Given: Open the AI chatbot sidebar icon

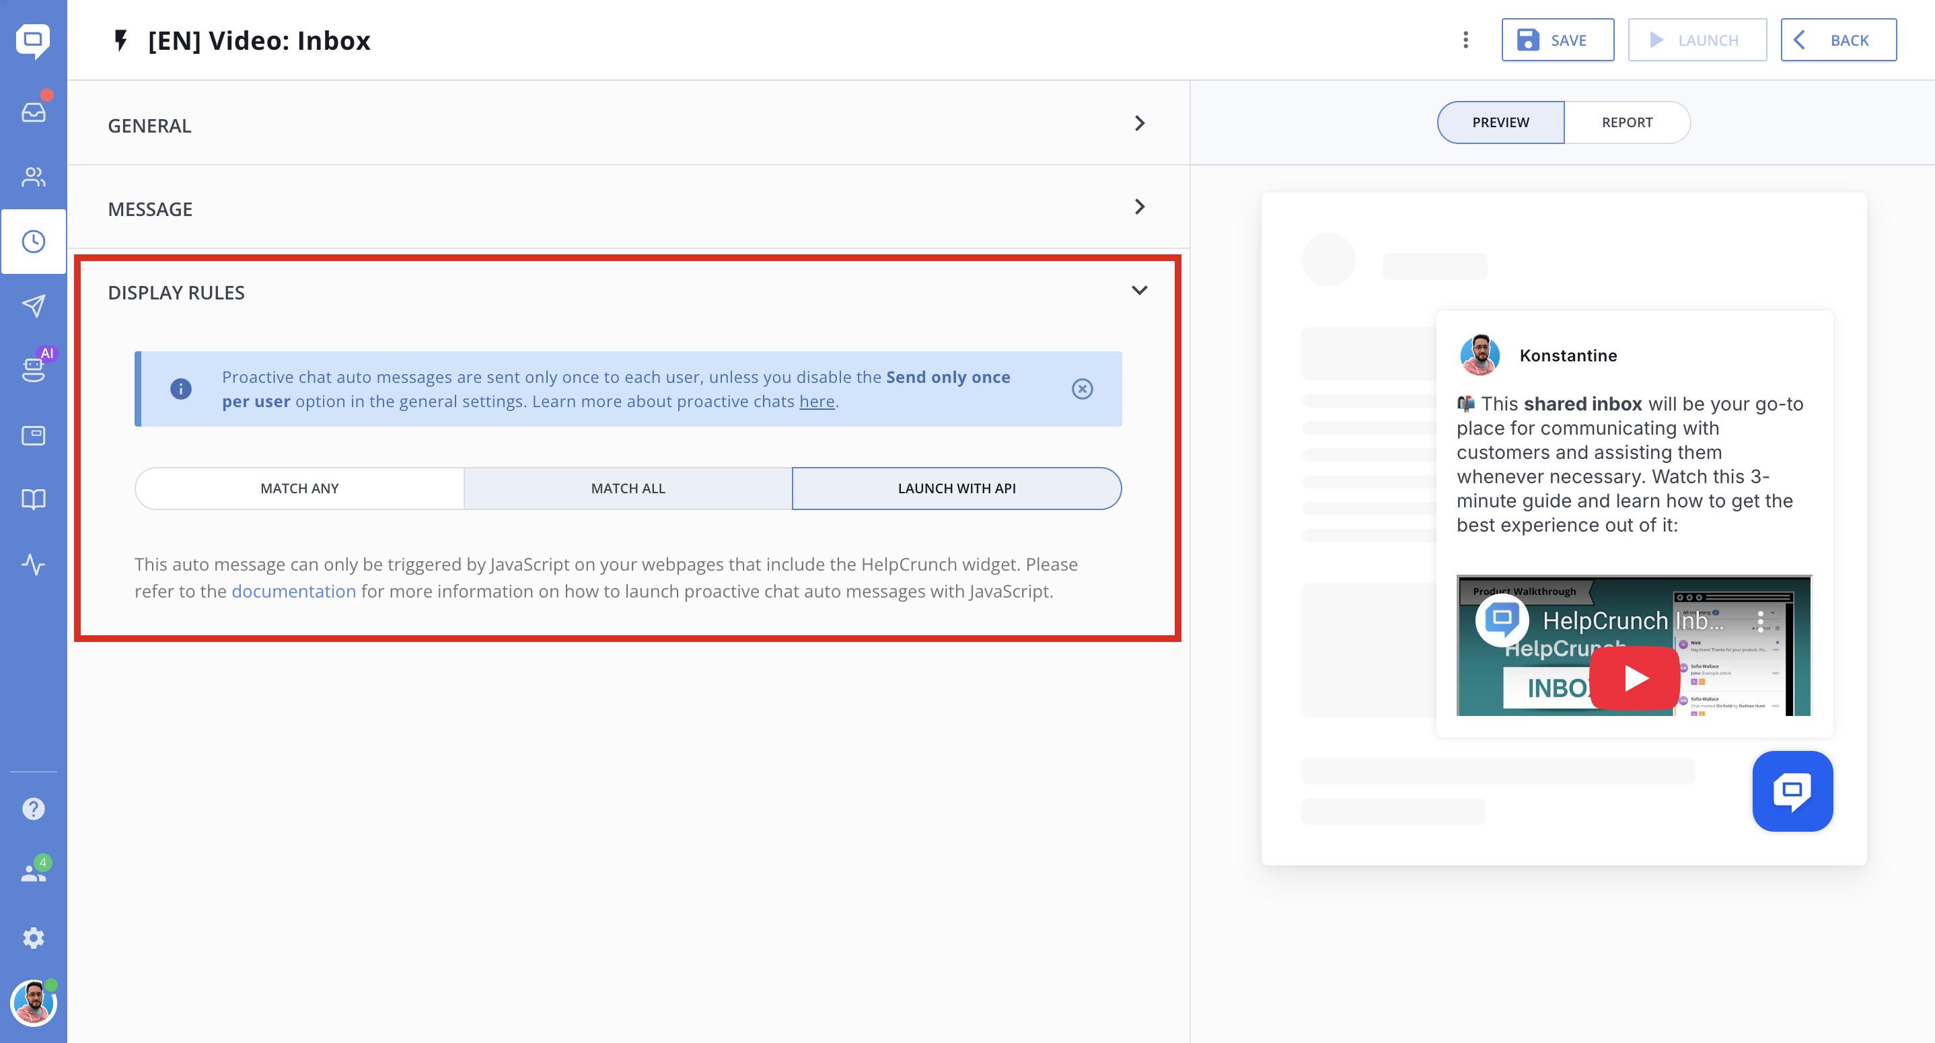Looking at the screenshot, I should (33, 369).
